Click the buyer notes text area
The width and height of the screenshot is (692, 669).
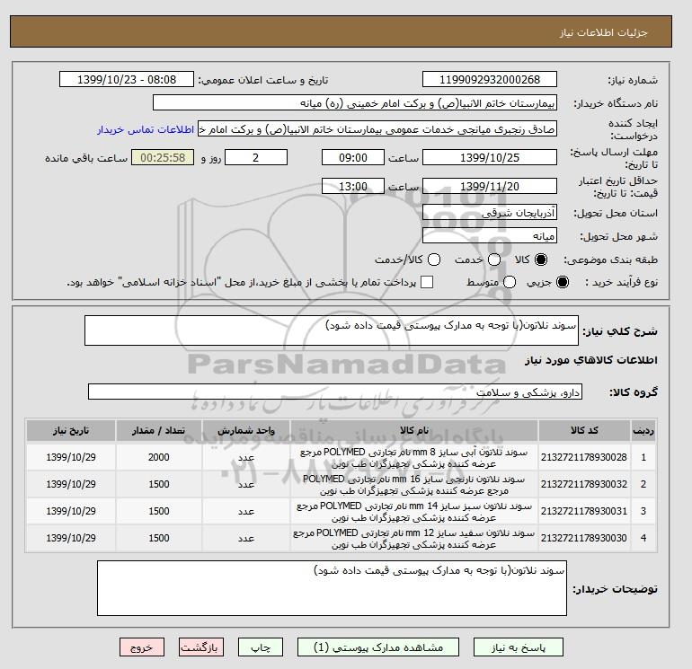coord(332,588)
